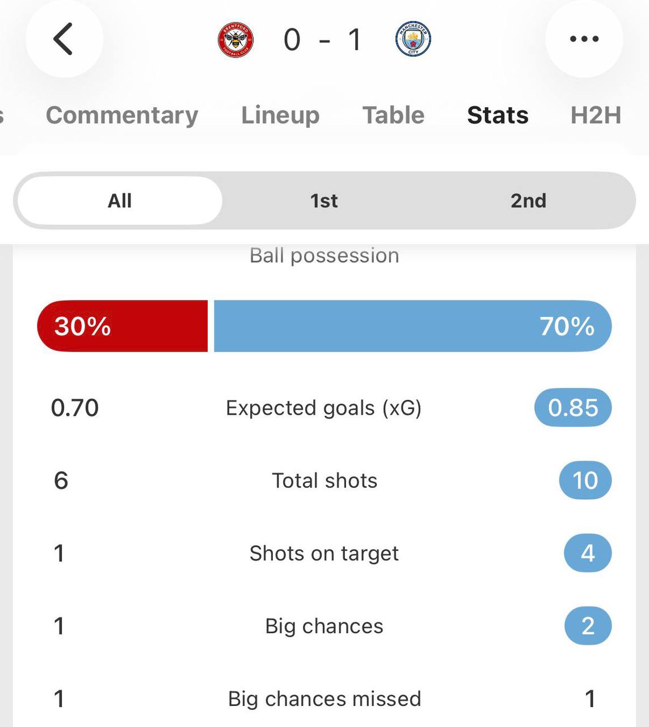This screenshot has height=727, width=649.
Task: Select the All period filter
Action: (120, 200)
